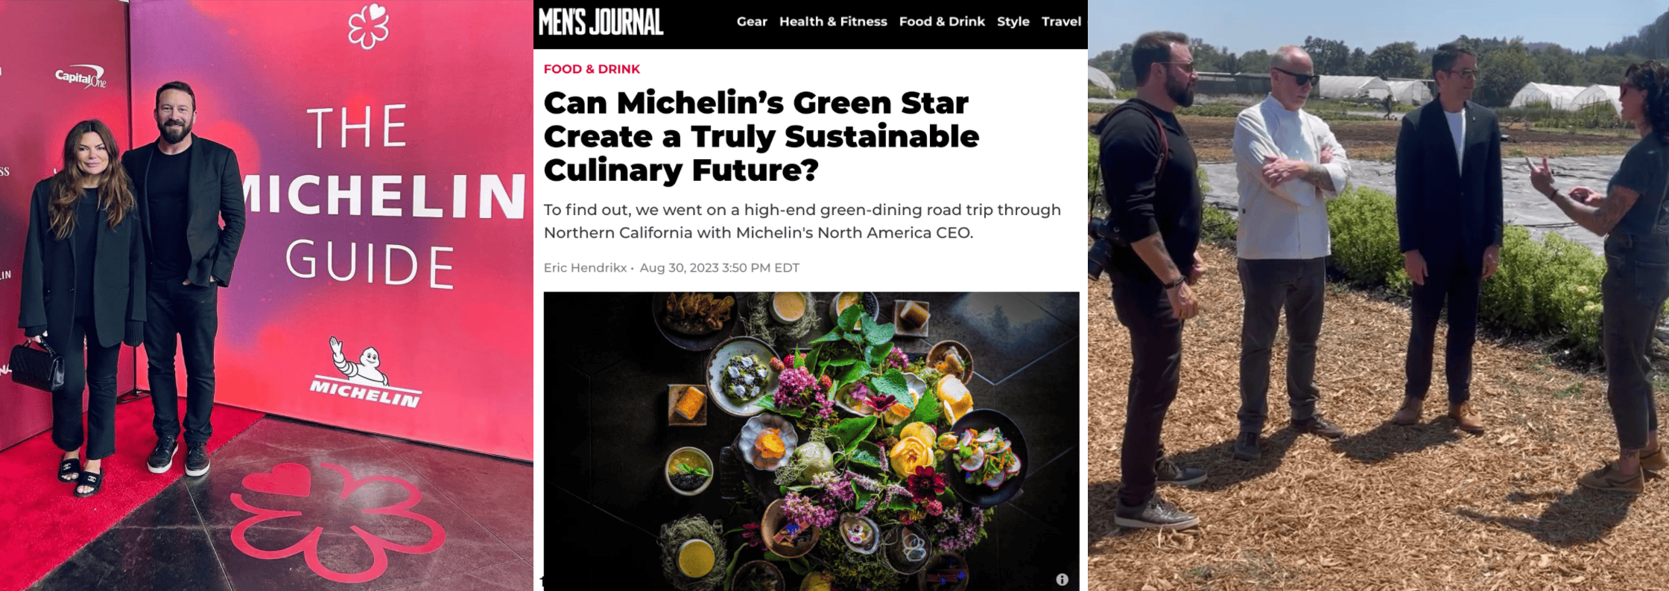Click the Men's Journal logo

pos(601,22)
